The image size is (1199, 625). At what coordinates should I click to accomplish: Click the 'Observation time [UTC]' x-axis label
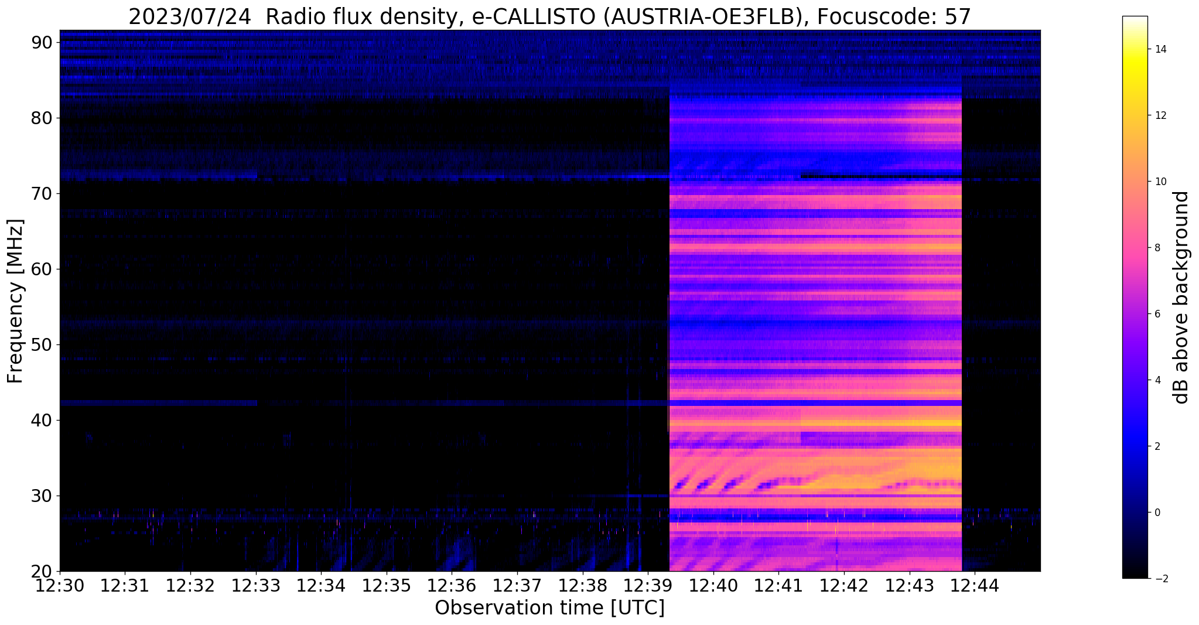549,608
